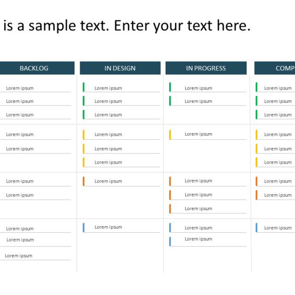Click the sample text title at top
The height and width of the screenshot is (295, 295).
pyautogui.click(x=127, y=26)
